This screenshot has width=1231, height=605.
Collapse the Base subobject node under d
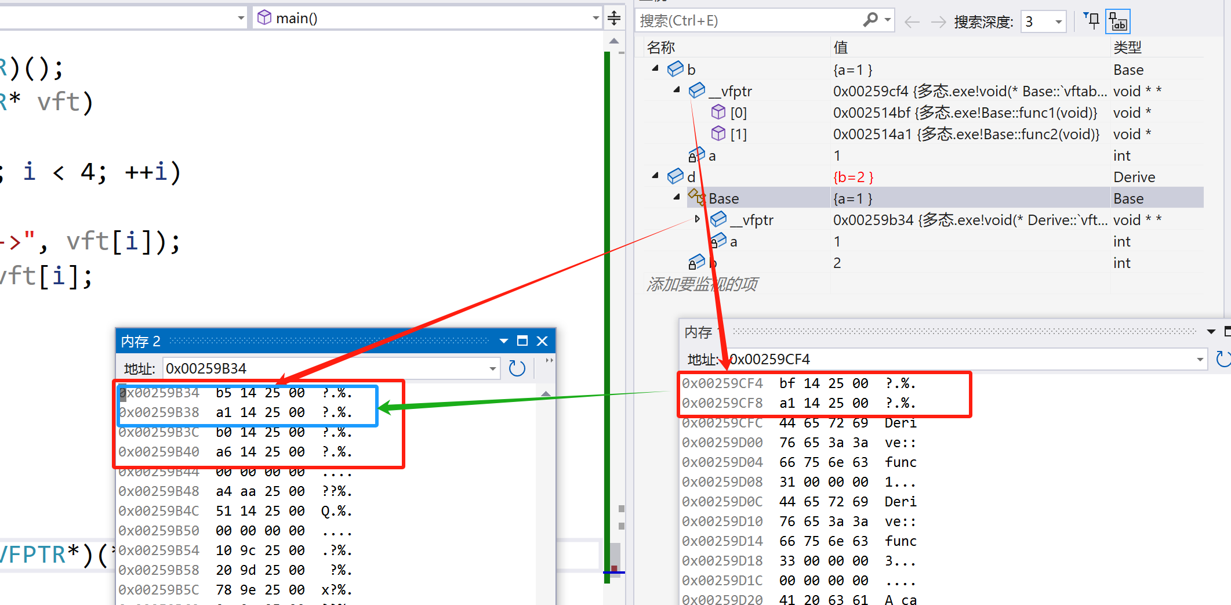pos(677,197)
